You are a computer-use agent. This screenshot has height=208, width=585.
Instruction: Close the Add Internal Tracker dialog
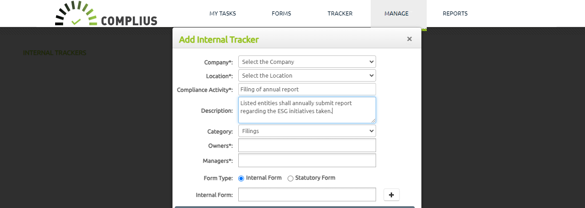[x=409, y=39]
